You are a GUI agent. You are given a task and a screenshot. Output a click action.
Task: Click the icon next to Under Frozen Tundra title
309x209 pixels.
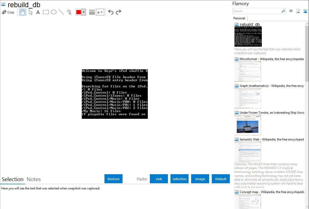[237, 113]
